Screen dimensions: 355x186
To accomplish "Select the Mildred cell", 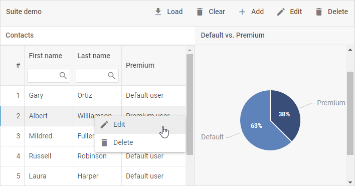I will tap(49, 136).
